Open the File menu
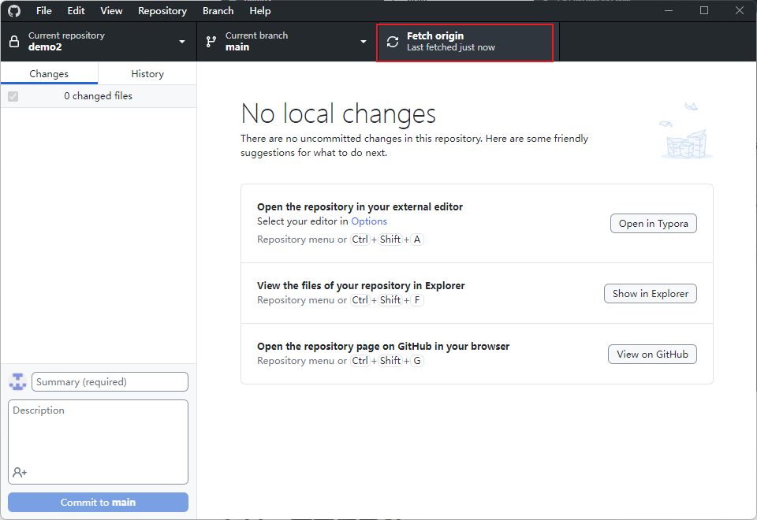 coord(44,11)
